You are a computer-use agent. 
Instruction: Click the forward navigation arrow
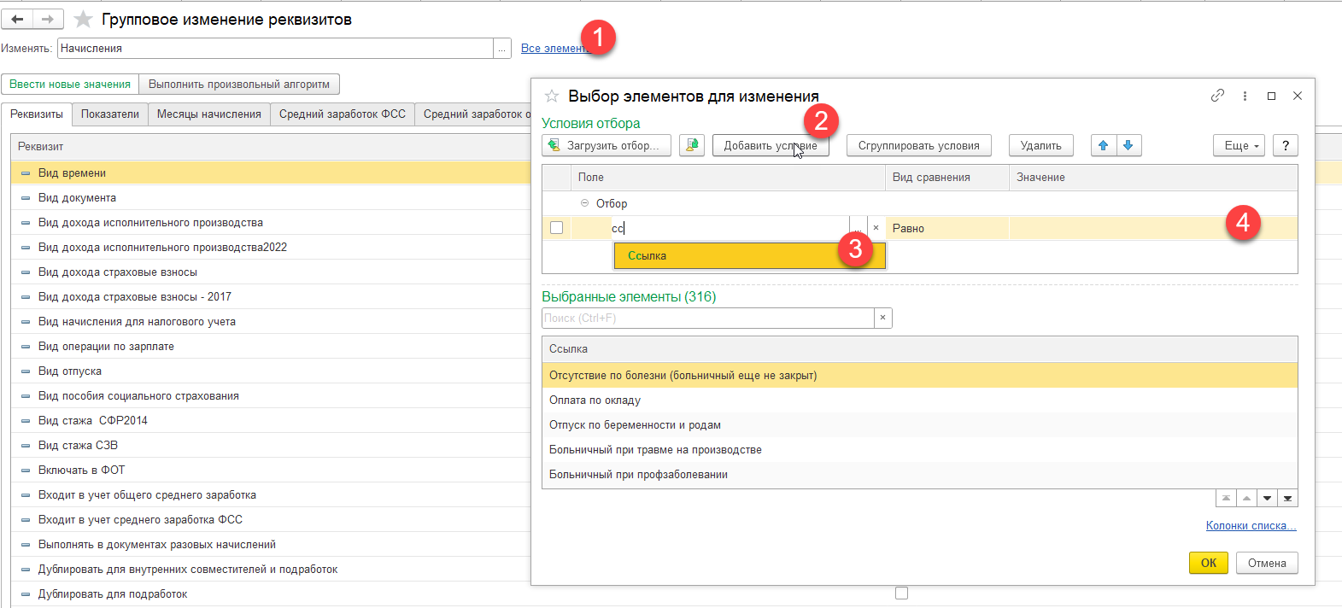point(48,19)
